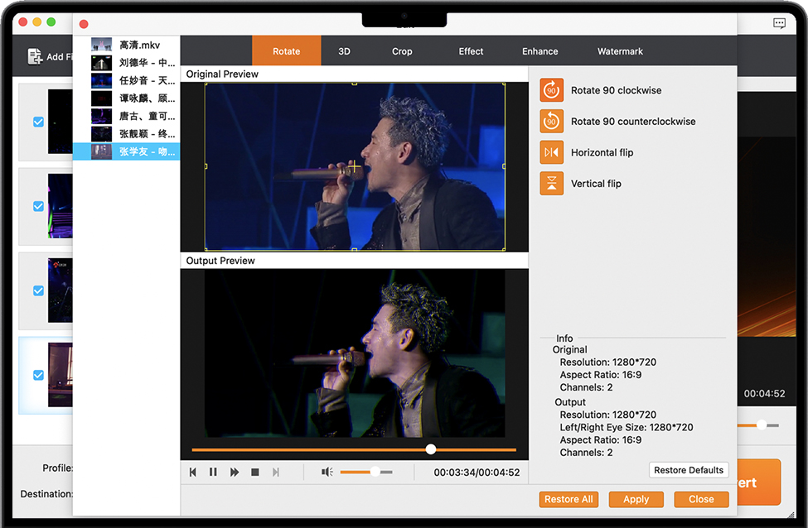Viewport: 808px width, 528px height.
Task: Select the 高清.mkv file in list
Action: 139,45
